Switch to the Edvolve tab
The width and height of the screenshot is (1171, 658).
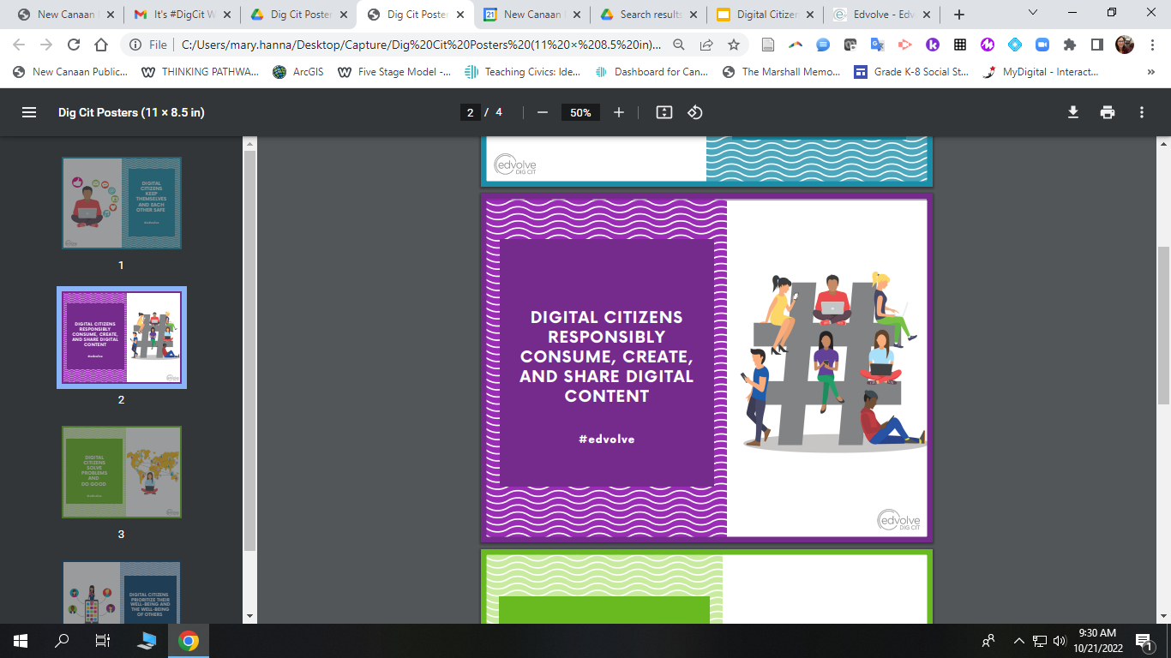(881, 15)
